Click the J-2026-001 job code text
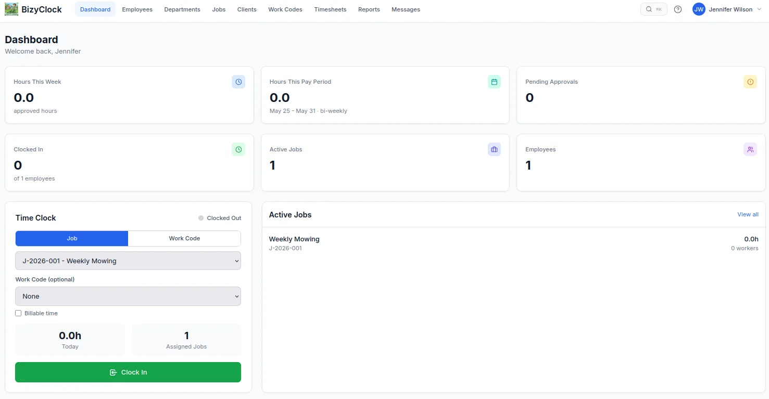769x399 pixels. click(285, 248)
